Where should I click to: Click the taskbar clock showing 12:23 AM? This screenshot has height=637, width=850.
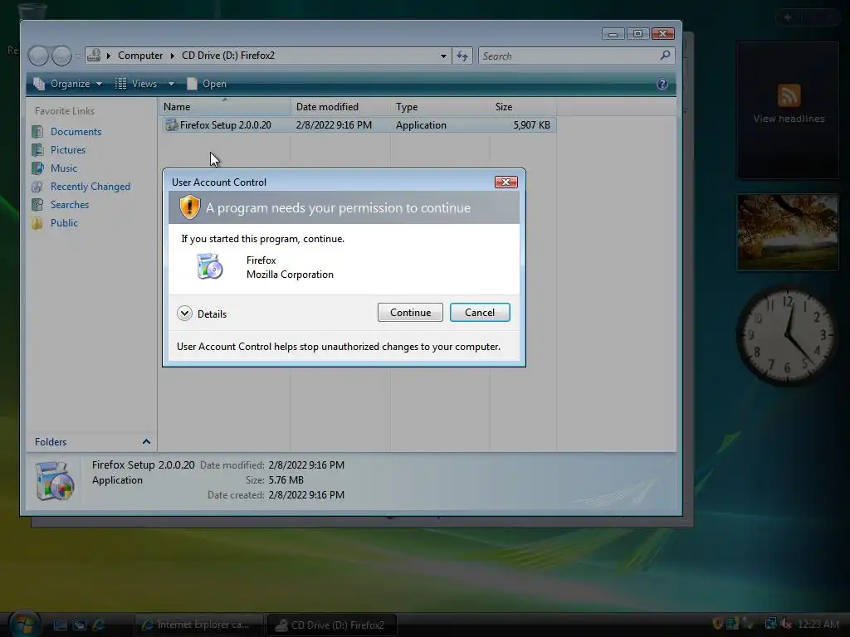(818, 624)
